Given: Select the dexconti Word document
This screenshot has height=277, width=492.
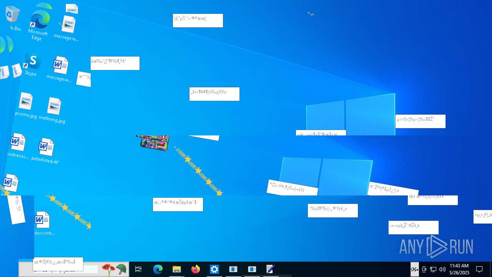Looking at the screenshot, I should pyautogui.click(x=45, y=224).
